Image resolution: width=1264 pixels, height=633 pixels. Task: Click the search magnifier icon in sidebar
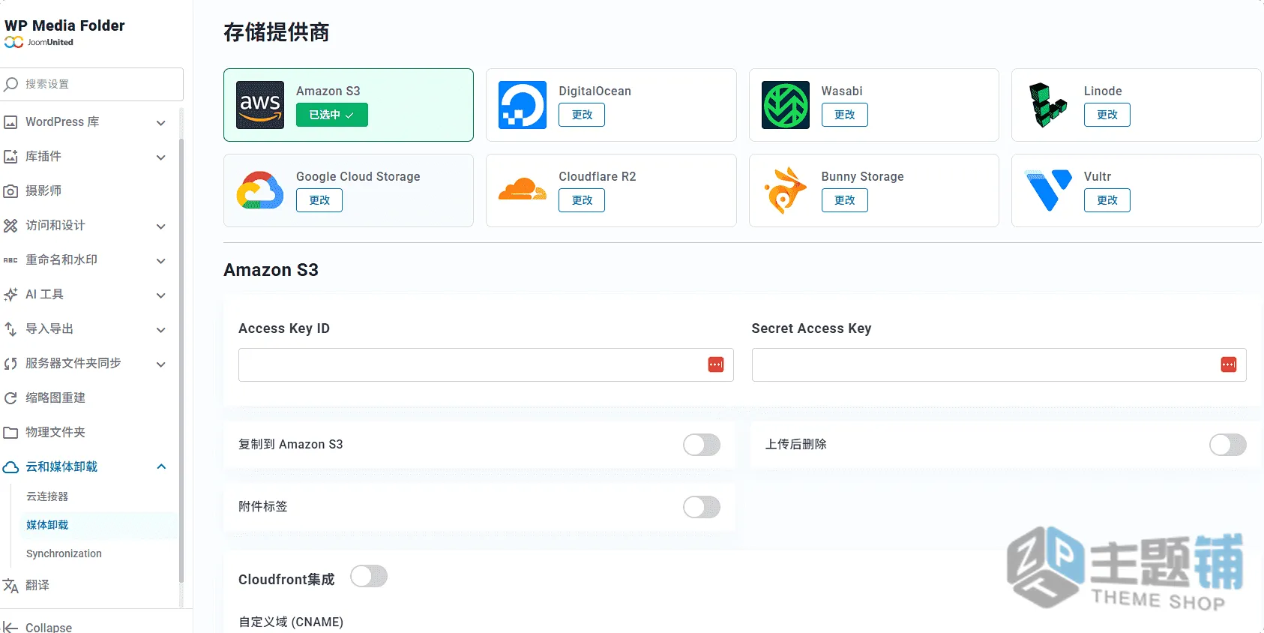point(10,84)
